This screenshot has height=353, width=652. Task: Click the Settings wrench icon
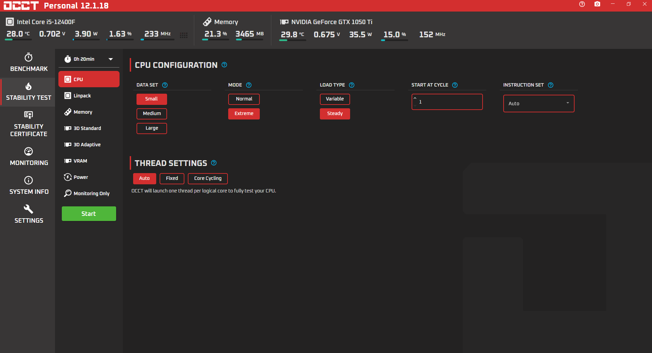[x=29, y=209]
